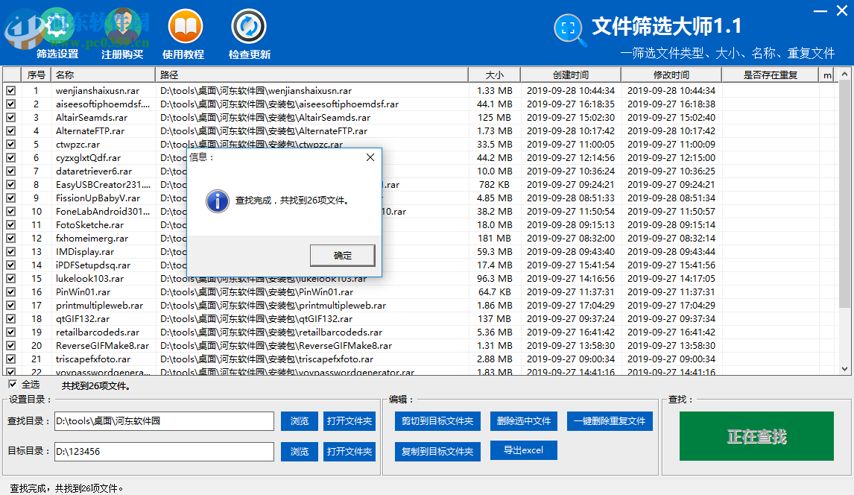Confirm the dialog with 确定
The height and width of the screenshot is (495, 854).
342,255
